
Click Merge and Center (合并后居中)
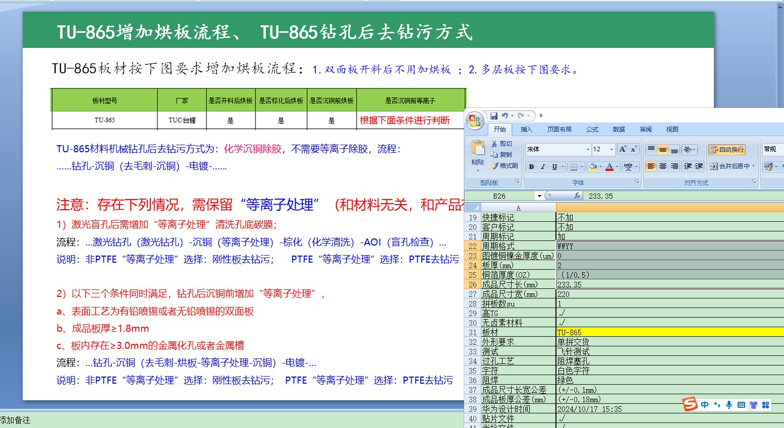(730, 166)
